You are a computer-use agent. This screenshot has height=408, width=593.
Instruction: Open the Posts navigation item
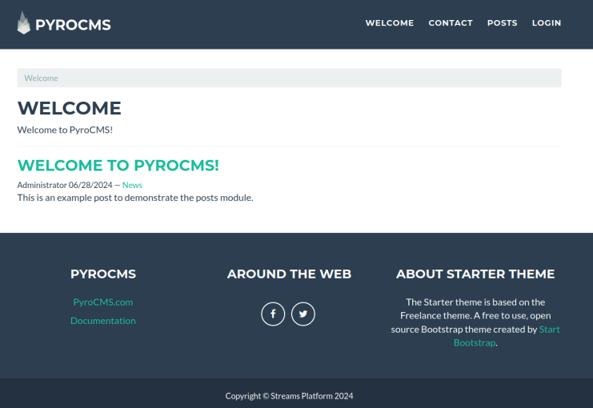503,23
